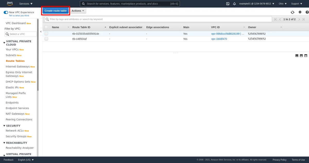Open table settings gear icon
This screenshot has height=163, width=309.
coord(300,12)
